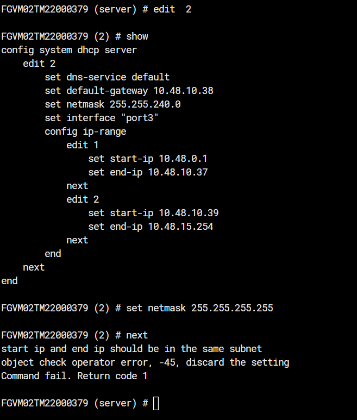Click the start-ip 10.48.0.1 line
The height and width of the screenshot is (420, 357).
(148, 159)
